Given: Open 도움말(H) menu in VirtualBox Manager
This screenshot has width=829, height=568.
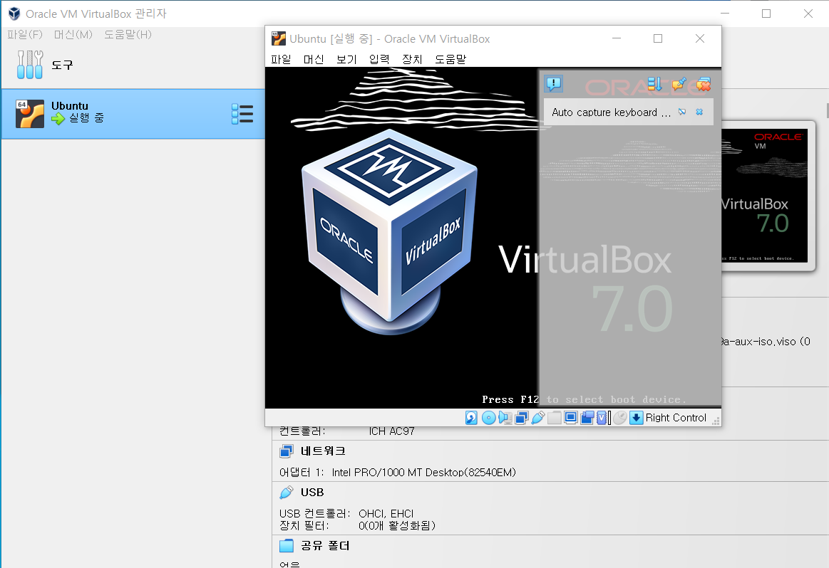Looking at the screenshot, I should (128, 34).
